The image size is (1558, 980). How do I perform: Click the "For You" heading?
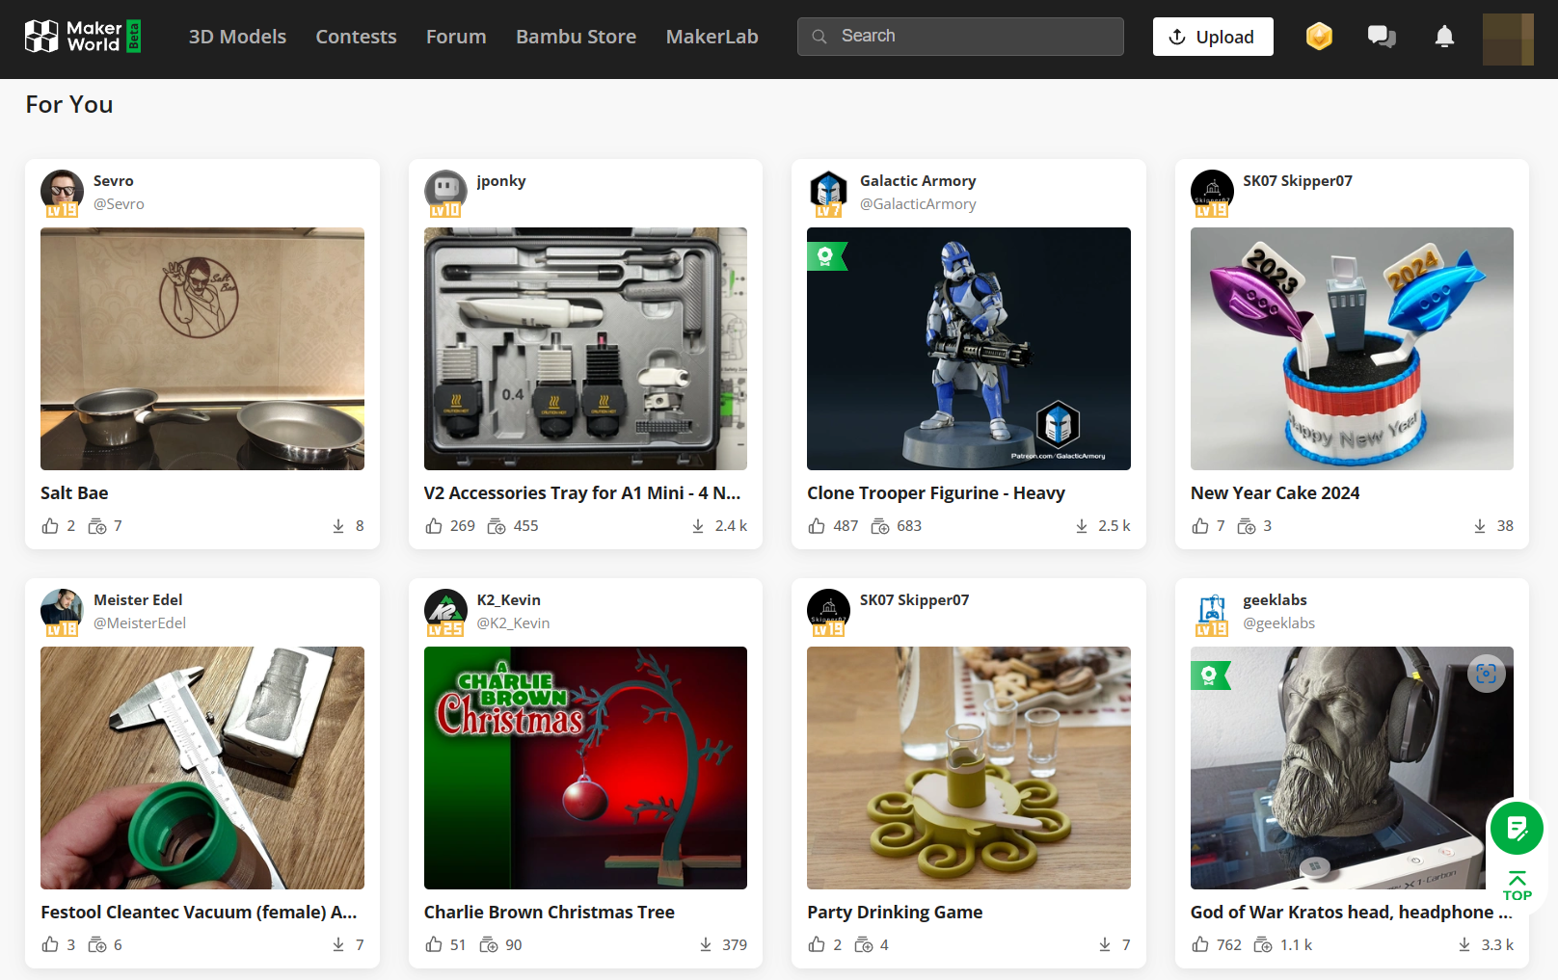pos(69,104)
